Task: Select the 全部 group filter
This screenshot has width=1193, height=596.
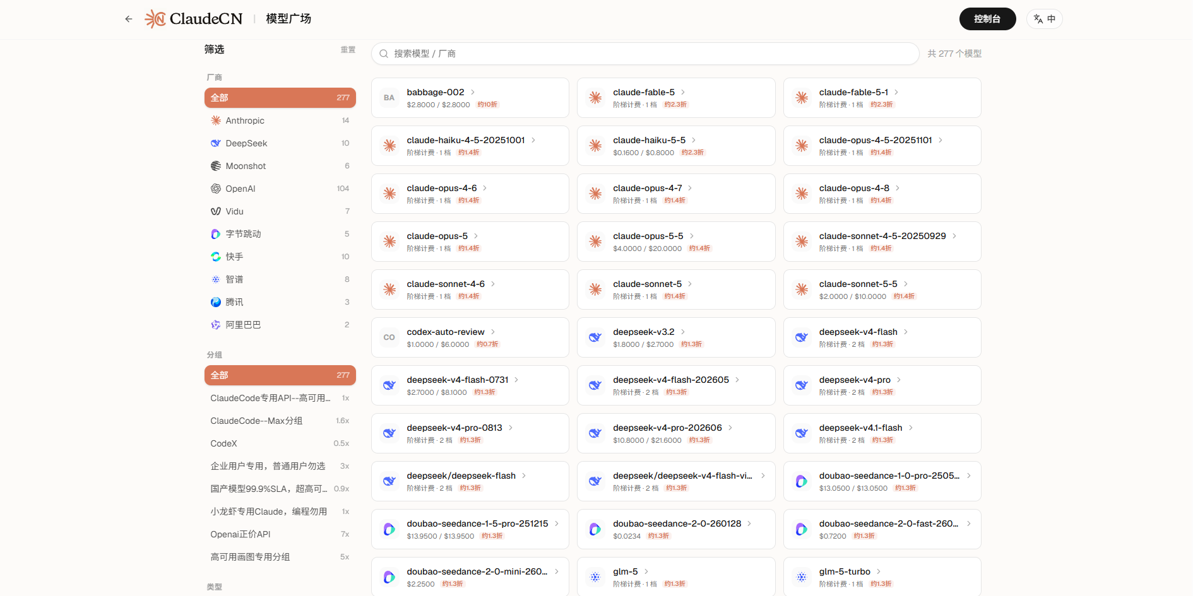Action: point(280,375)
